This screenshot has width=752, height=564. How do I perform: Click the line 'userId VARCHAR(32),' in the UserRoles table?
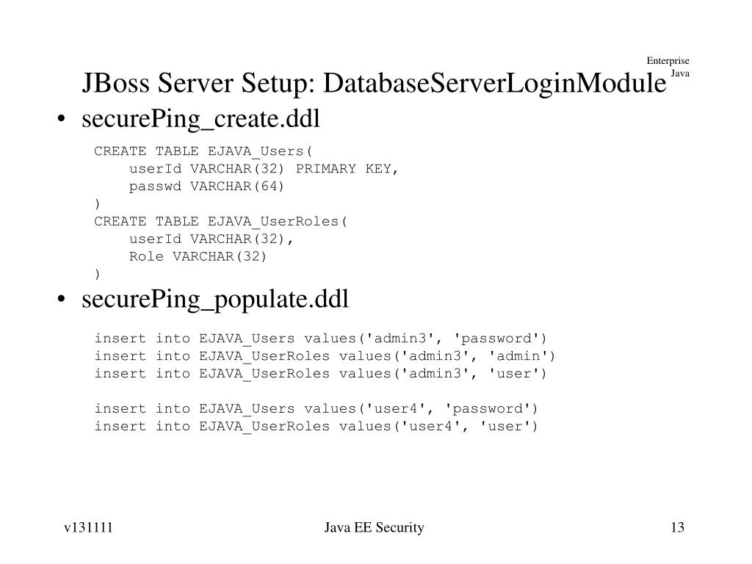(x=211, y=239)
